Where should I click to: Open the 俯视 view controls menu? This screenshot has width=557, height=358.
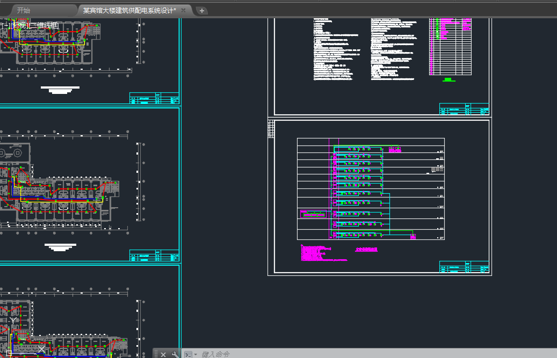pyautogui.click(x=19, y=25)
